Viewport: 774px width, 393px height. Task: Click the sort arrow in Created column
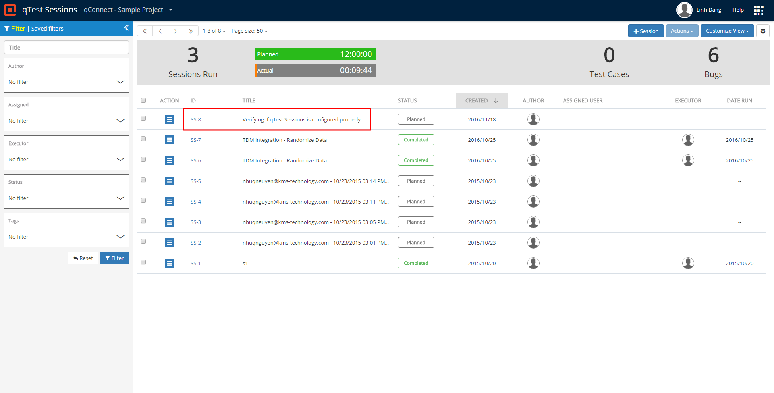click(x=496, y=100)
